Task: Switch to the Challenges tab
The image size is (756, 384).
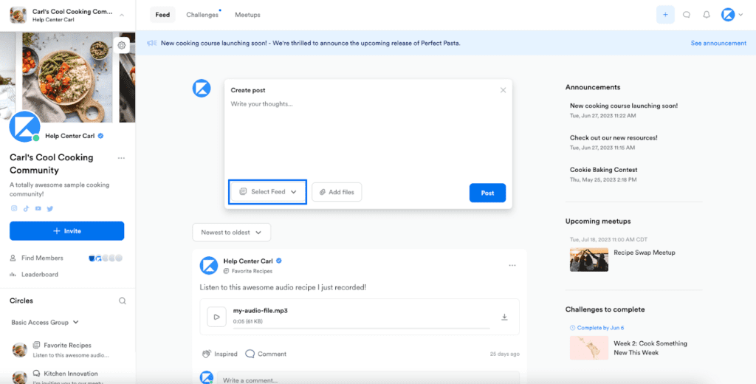Action: 202,15
